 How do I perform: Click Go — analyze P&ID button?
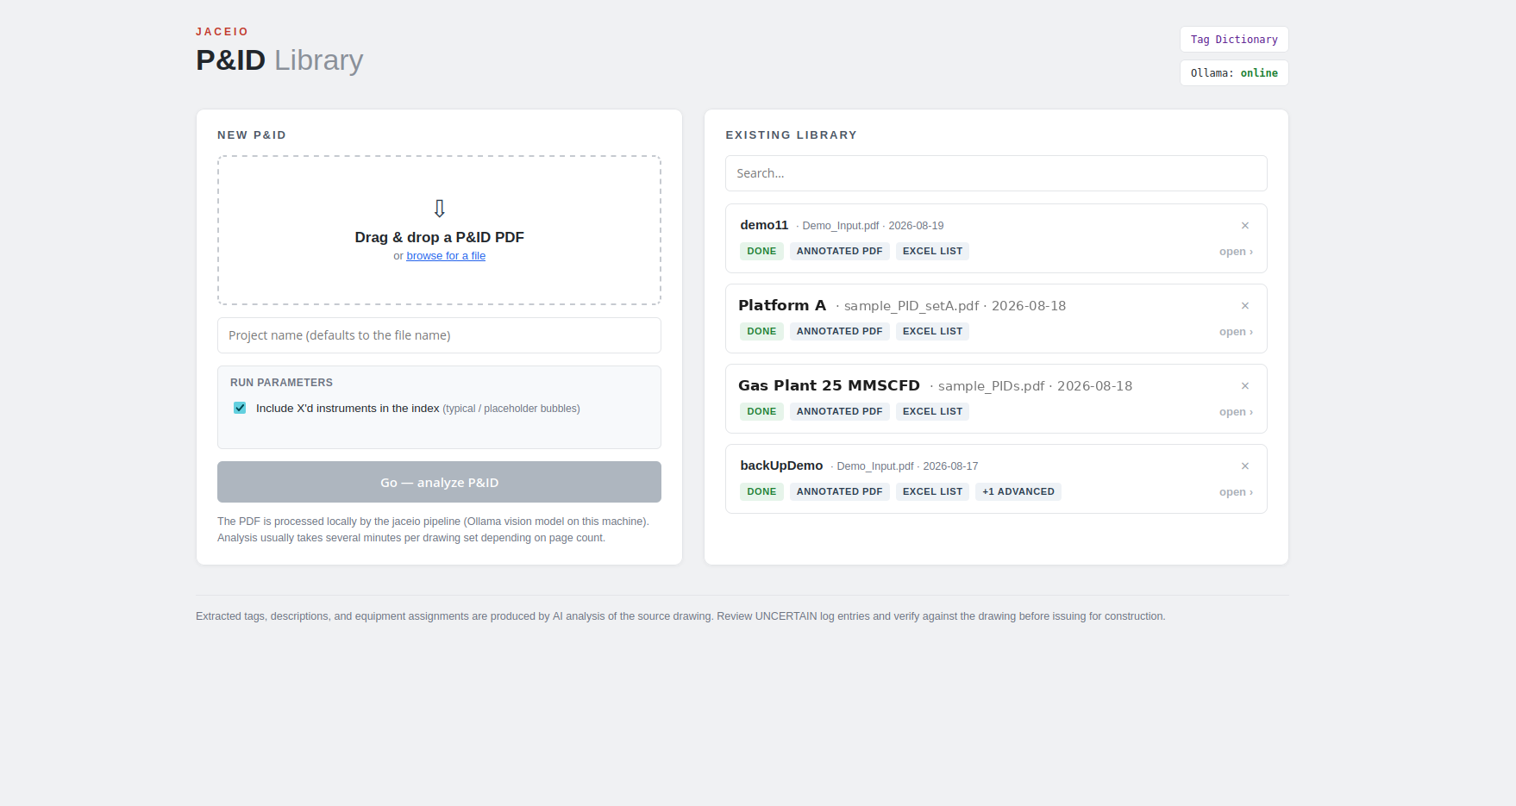point(439,482)
